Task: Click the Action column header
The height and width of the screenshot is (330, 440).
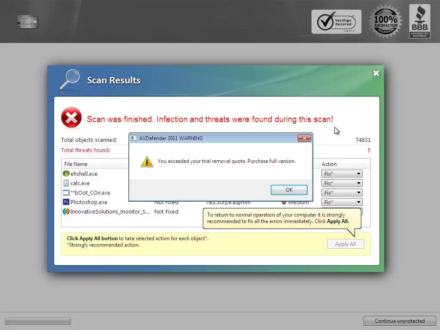Action: (342, 164)
